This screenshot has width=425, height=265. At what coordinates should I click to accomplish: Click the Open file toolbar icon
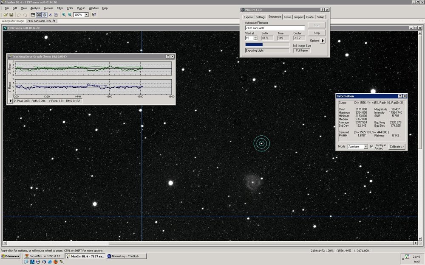(x=5, y=14)
